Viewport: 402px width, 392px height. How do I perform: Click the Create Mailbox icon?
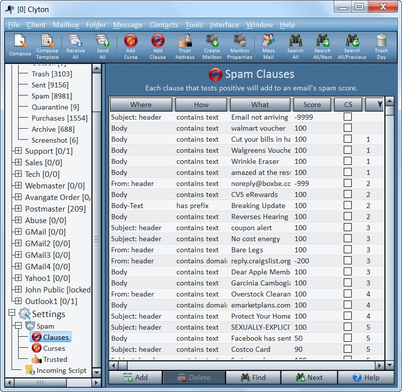pos(212,47)
